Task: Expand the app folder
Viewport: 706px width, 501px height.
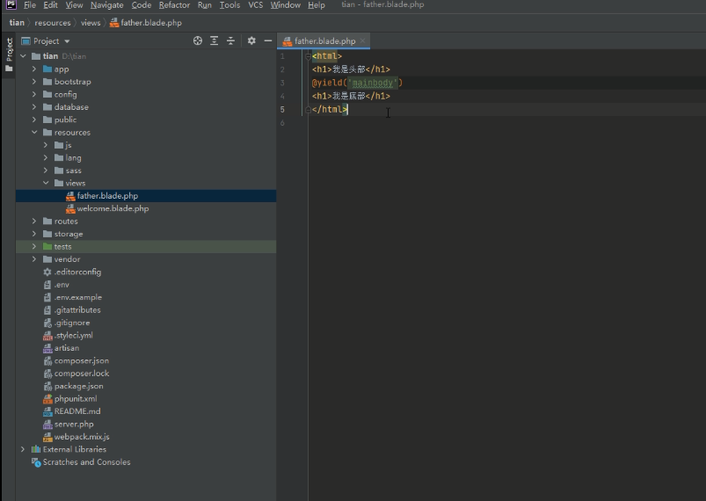Action: (34, 69)
